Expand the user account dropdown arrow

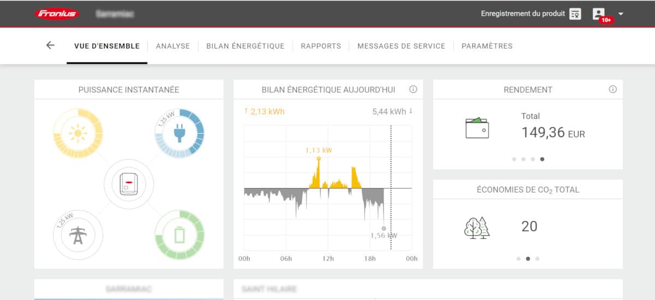tap(621, 14)
